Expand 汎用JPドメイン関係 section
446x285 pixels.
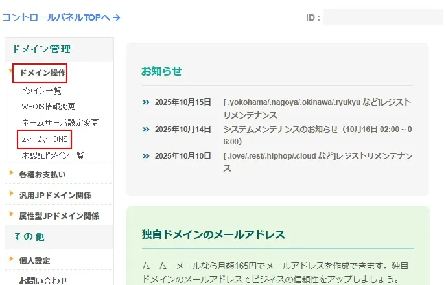click(x=55, y=195)
